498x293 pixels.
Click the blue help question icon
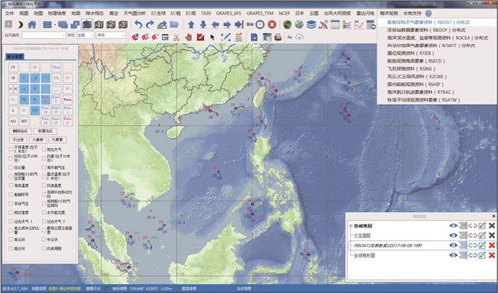429,13
